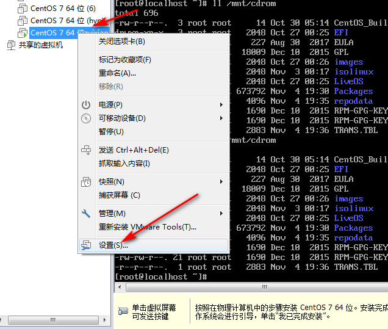Open 设置(S)... from the context menu
This screenshot has height=329, width=388.
(x=154, y=245)
